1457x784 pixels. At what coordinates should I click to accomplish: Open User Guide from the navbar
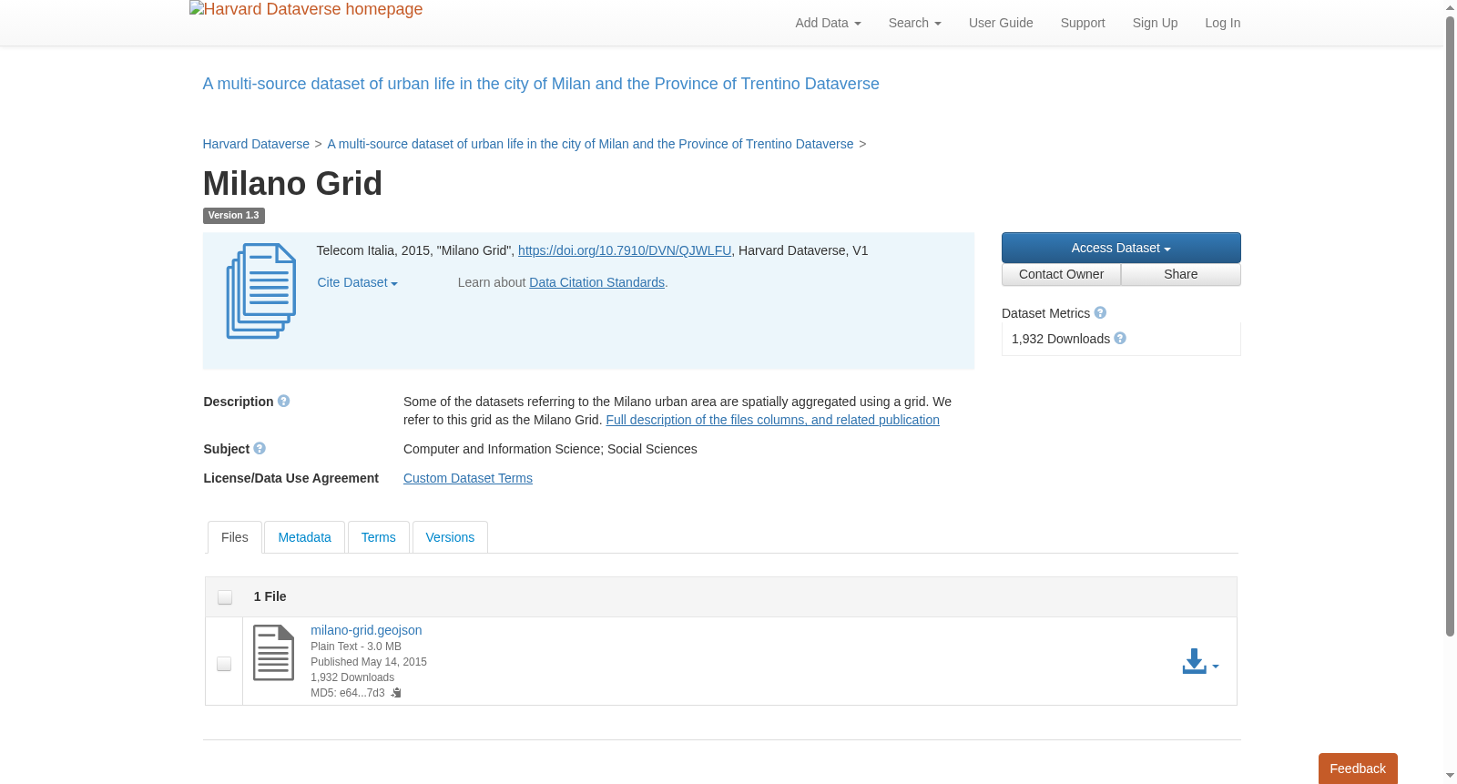pyautogui.click(x=1001, y=23)
